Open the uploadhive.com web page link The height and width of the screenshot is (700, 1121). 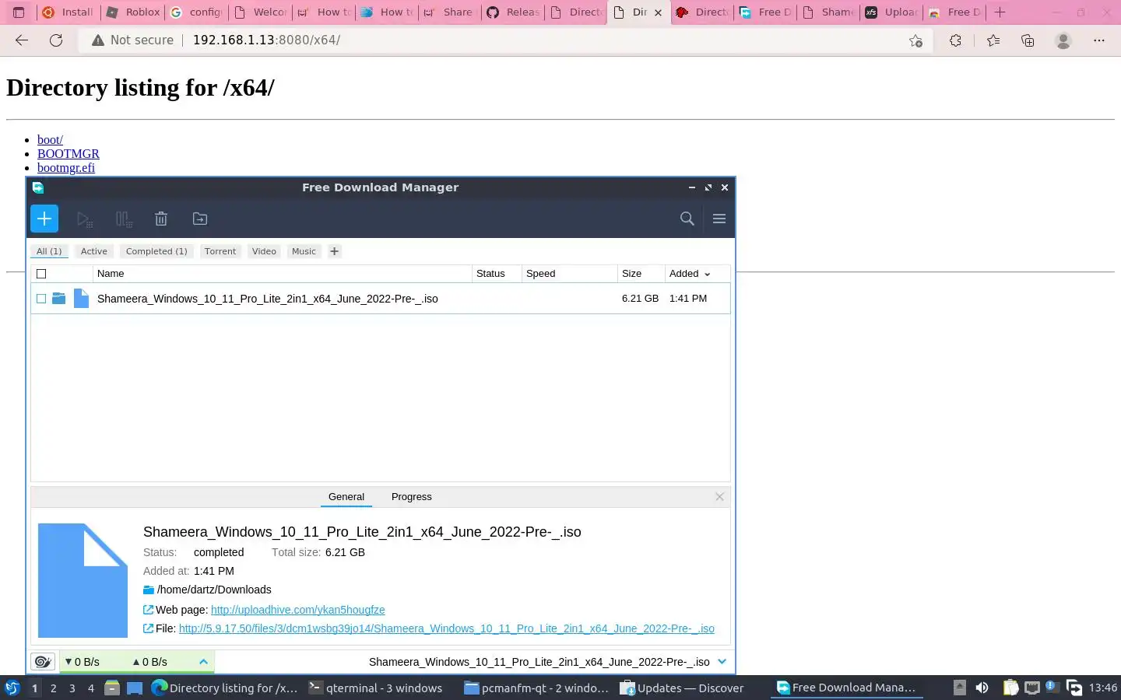tap(297, 610)
